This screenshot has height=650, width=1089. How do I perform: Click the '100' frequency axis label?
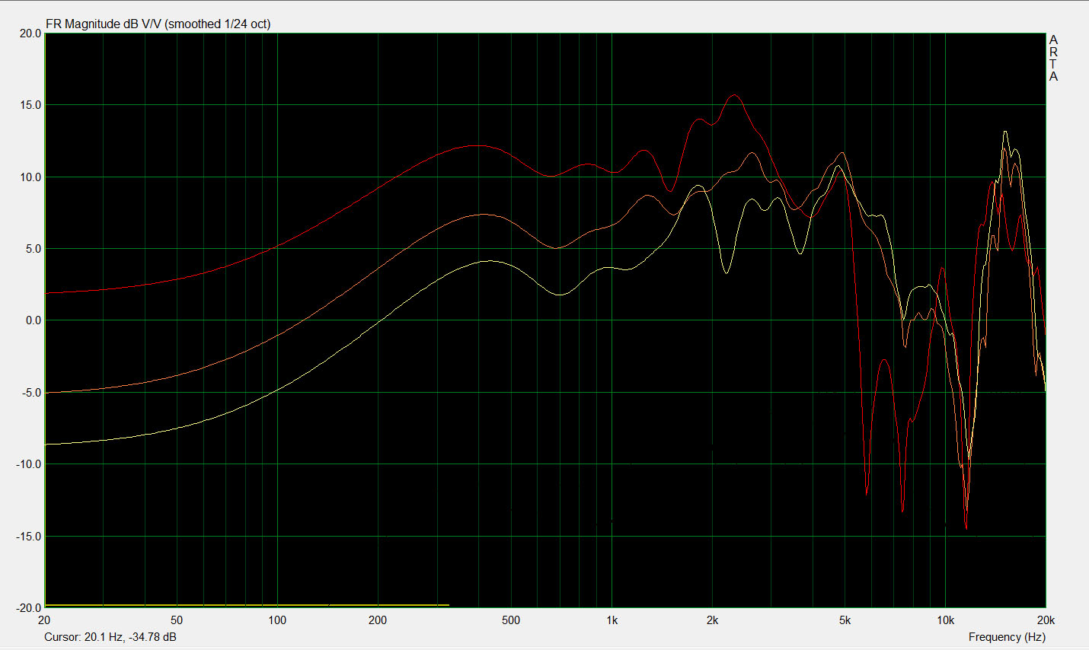[x=277, y=620]
